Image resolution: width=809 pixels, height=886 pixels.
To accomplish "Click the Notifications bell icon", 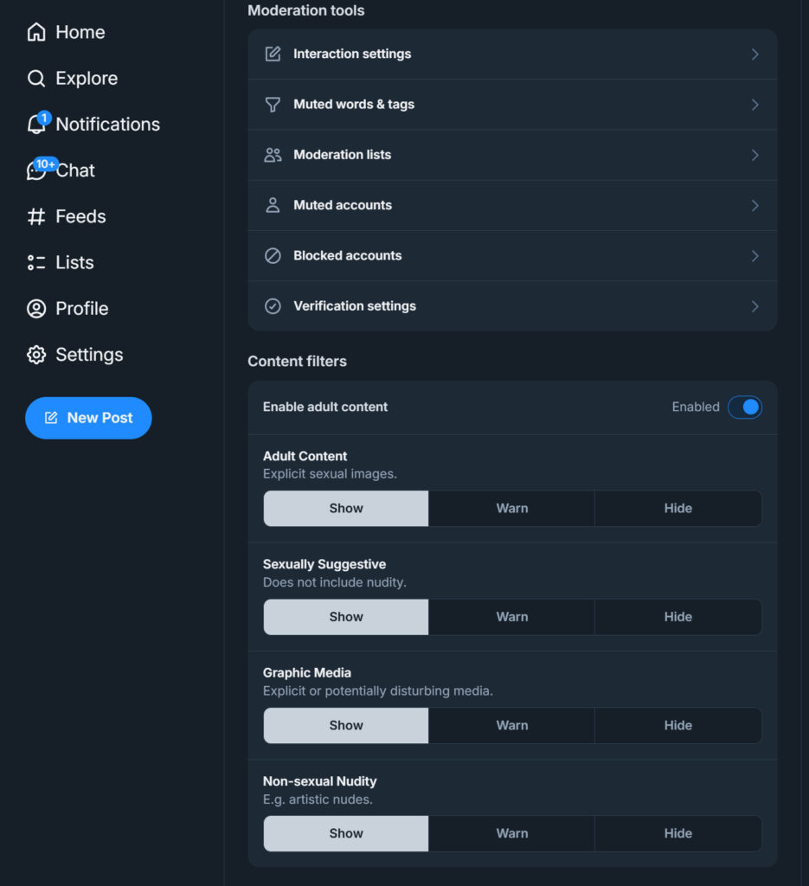I will [x=36, y=125].
